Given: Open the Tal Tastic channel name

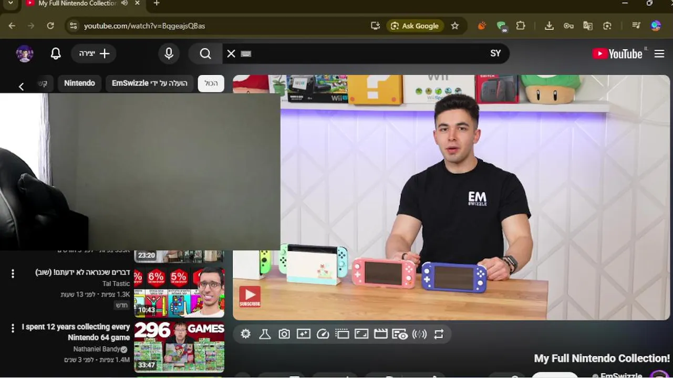Looking at the screenshot, I should click(116, 284).
